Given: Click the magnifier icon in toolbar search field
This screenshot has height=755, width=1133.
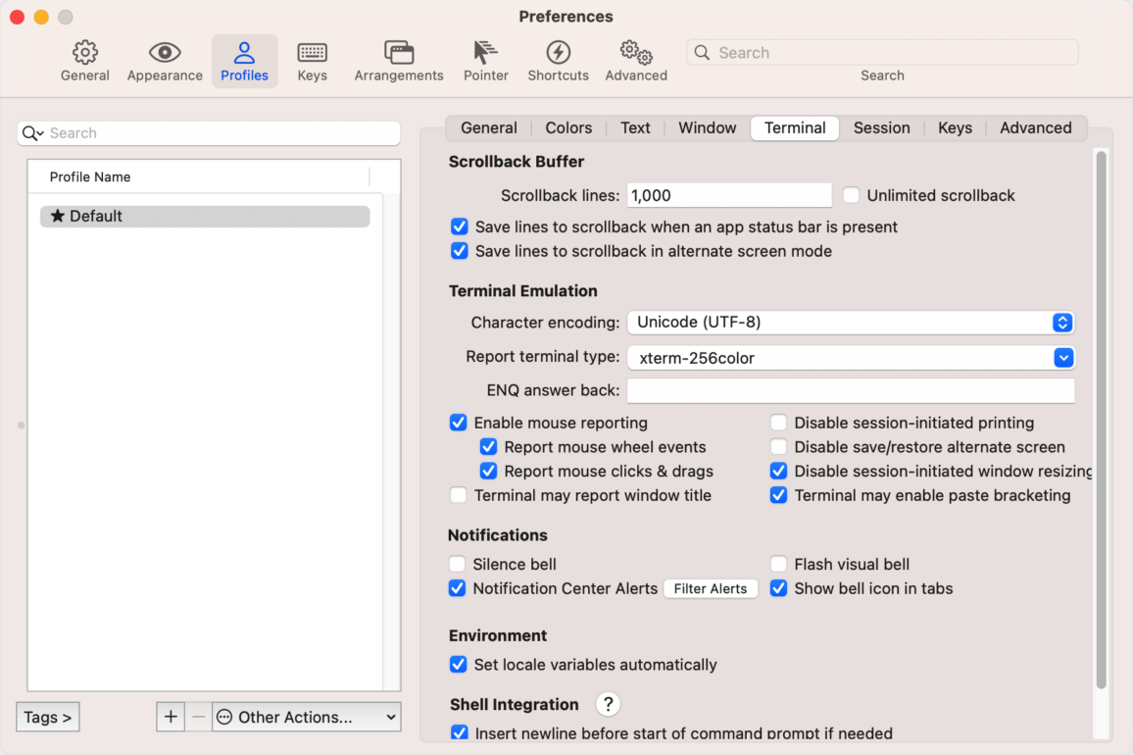Looking at the screenshot, I should click(702, 52).
